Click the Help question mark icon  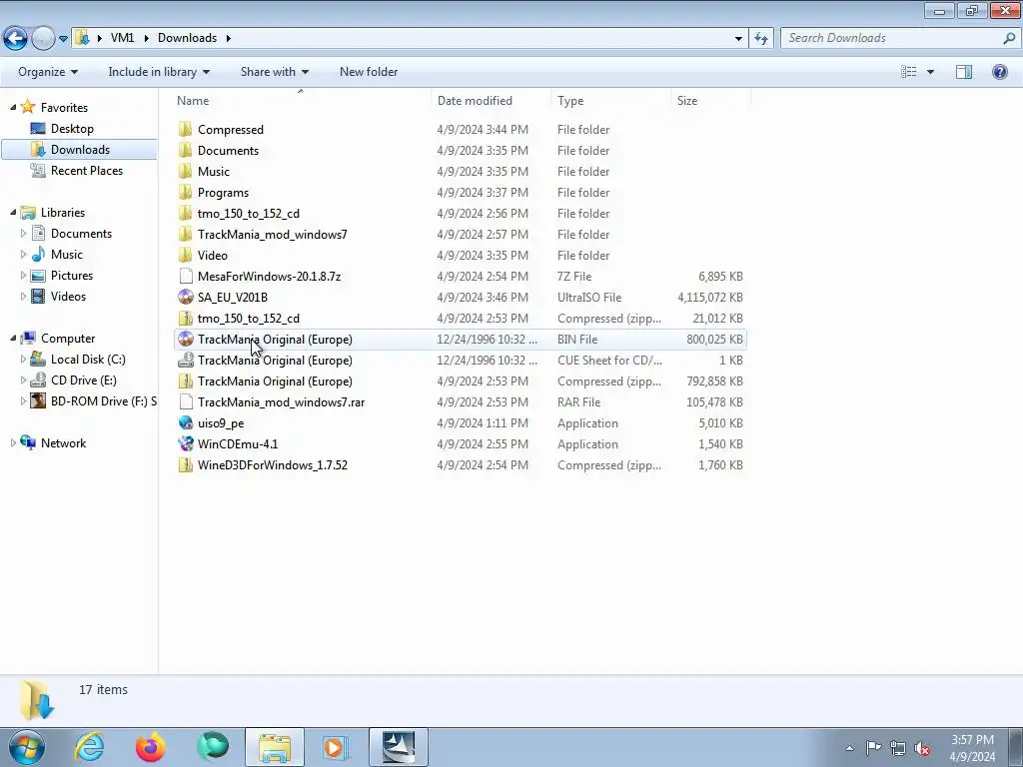(x=999, y=72)
